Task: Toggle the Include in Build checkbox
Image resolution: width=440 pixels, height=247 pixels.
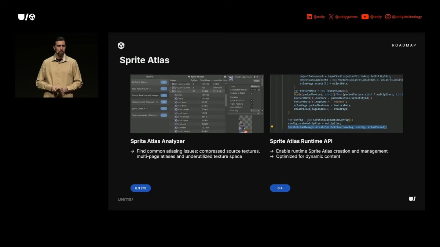Action: pos(252,93)
